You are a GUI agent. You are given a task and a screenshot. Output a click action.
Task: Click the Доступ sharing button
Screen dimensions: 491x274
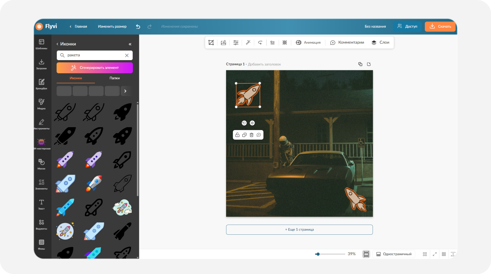coord(407,26)
